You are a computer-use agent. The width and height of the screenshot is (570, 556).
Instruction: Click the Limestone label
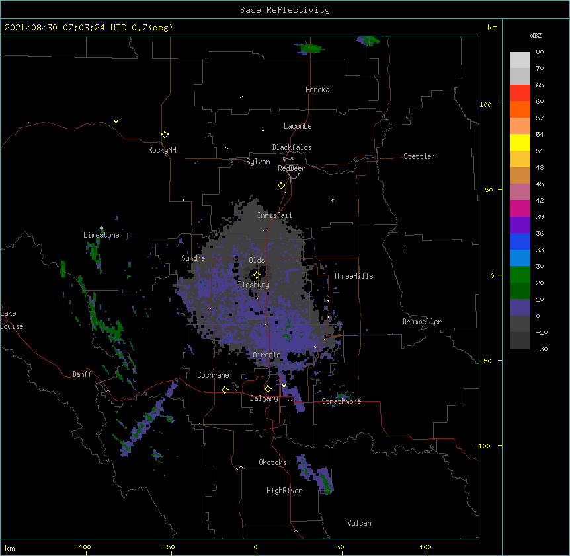[x=101, y=235]
